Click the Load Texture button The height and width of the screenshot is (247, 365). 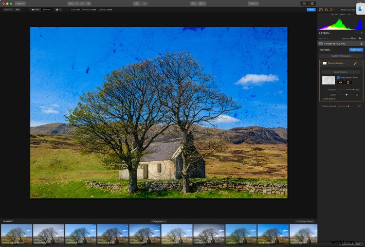coord(341,72)
